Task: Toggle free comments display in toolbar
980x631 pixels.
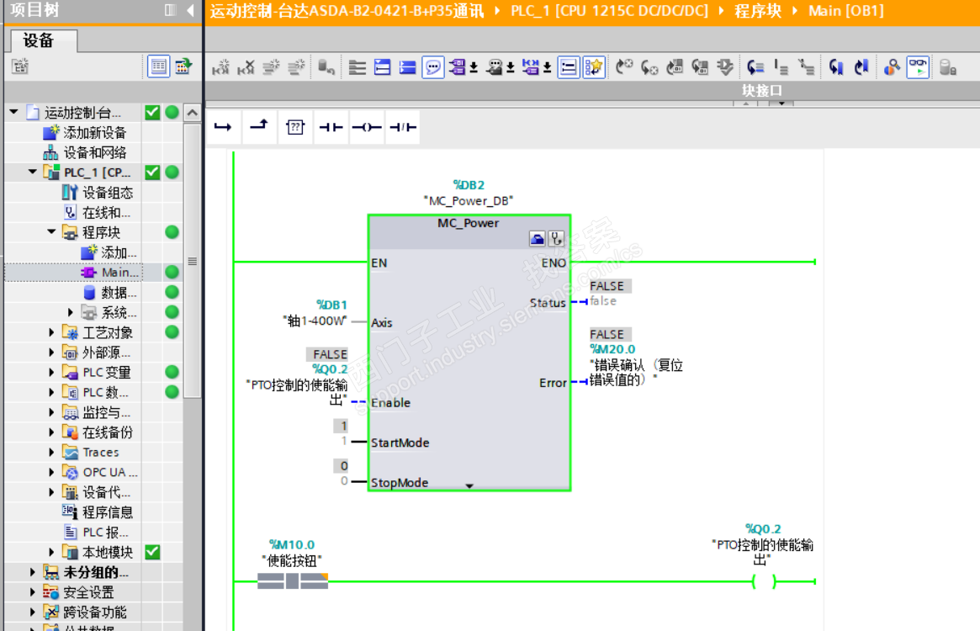Action: [432, 67]
